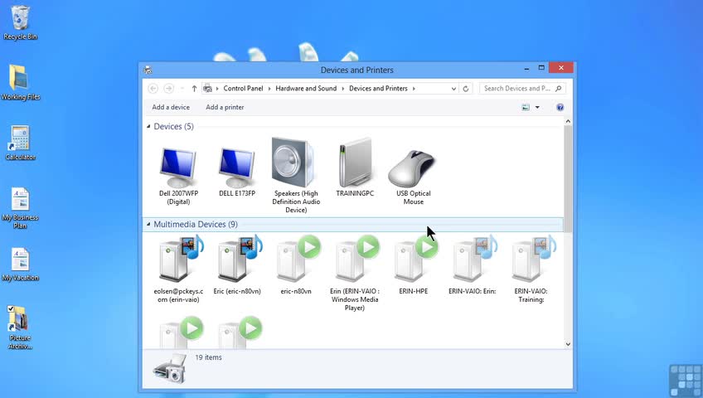Open the My Business Plan document
Screen dimensions: 703x398
click(x=20, y=207)
